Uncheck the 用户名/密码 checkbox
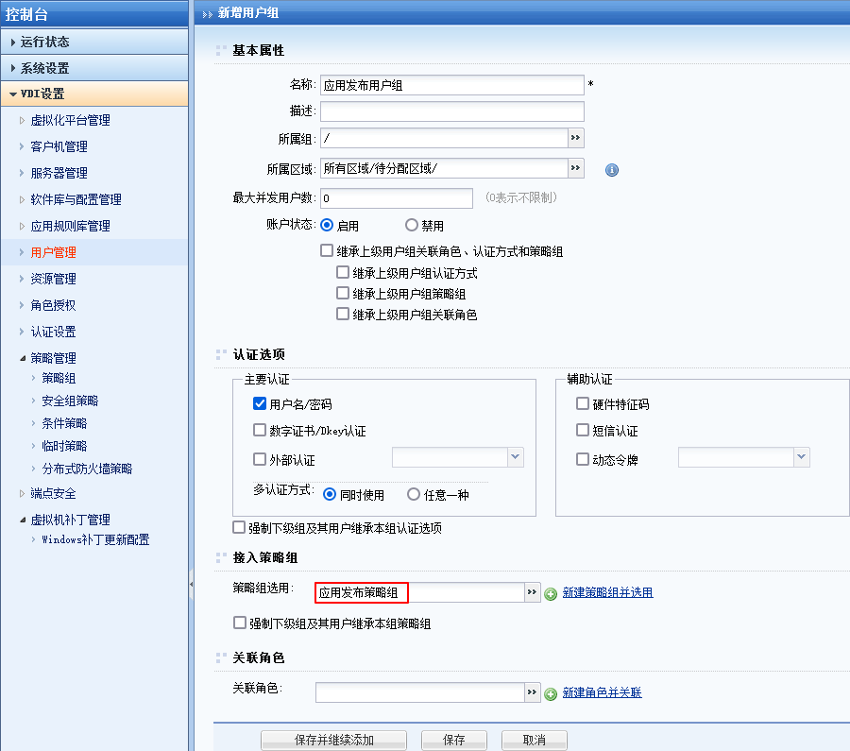The height and width of the screenshot is (751, 850). coord(260,404)
